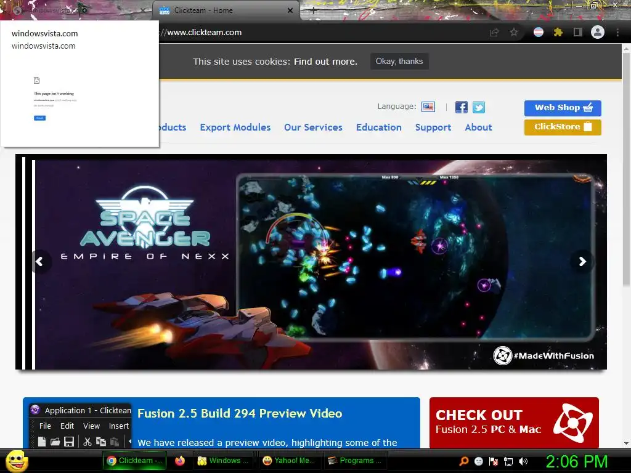Open the Our Services menu
This screenshot has height=473, width=631.
pos(313,127)
